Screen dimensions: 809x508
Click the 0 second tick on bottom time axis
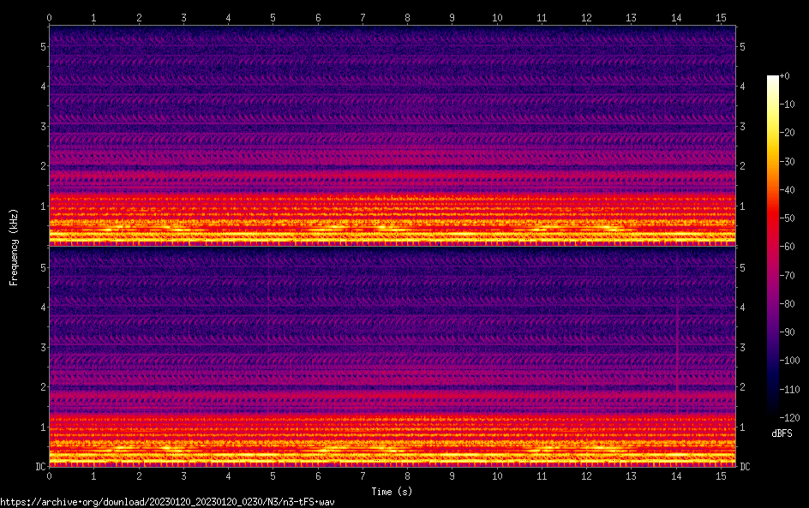50,475
